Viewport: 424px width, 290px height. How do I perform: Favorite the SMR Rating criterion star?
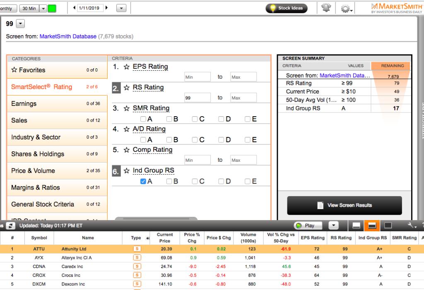click(x=127, y=108)
